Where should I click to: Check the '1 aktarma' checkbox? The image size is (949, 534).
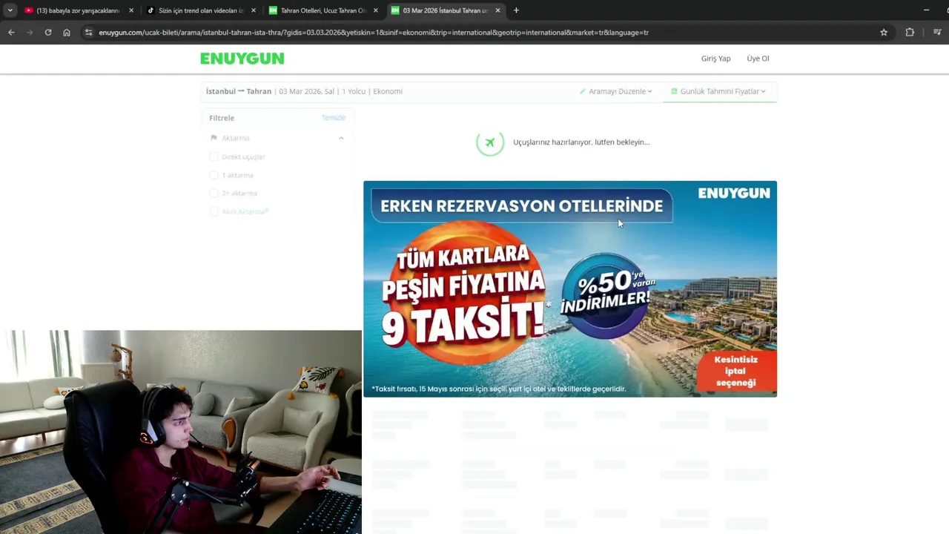214,175
